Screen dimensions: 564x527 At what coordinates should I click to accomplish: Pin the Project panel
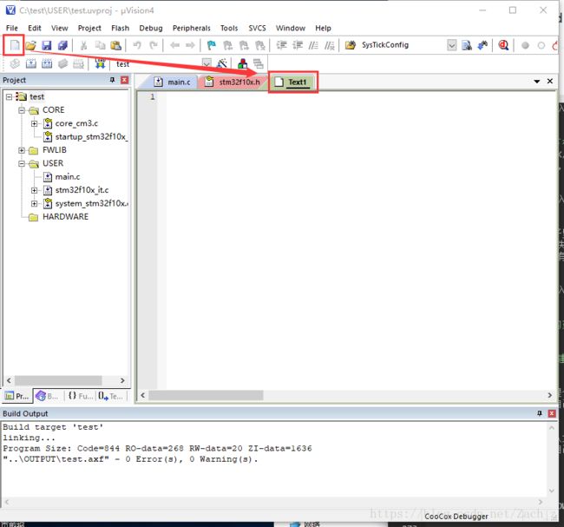112,80
